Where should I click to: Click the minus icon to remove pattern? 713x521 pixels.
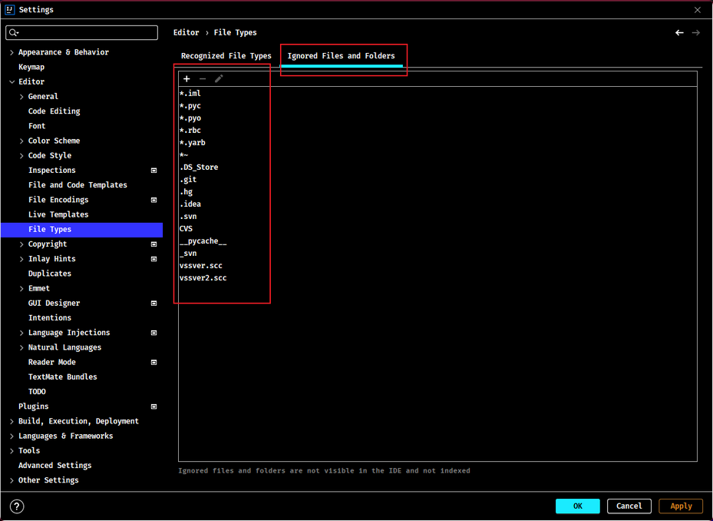coord(203,79)
